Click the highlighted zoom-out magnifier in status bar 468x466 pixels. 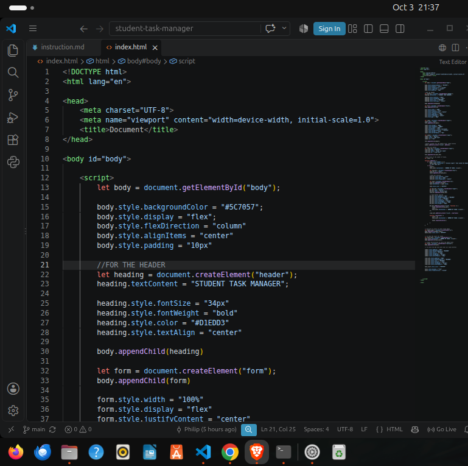249,429
